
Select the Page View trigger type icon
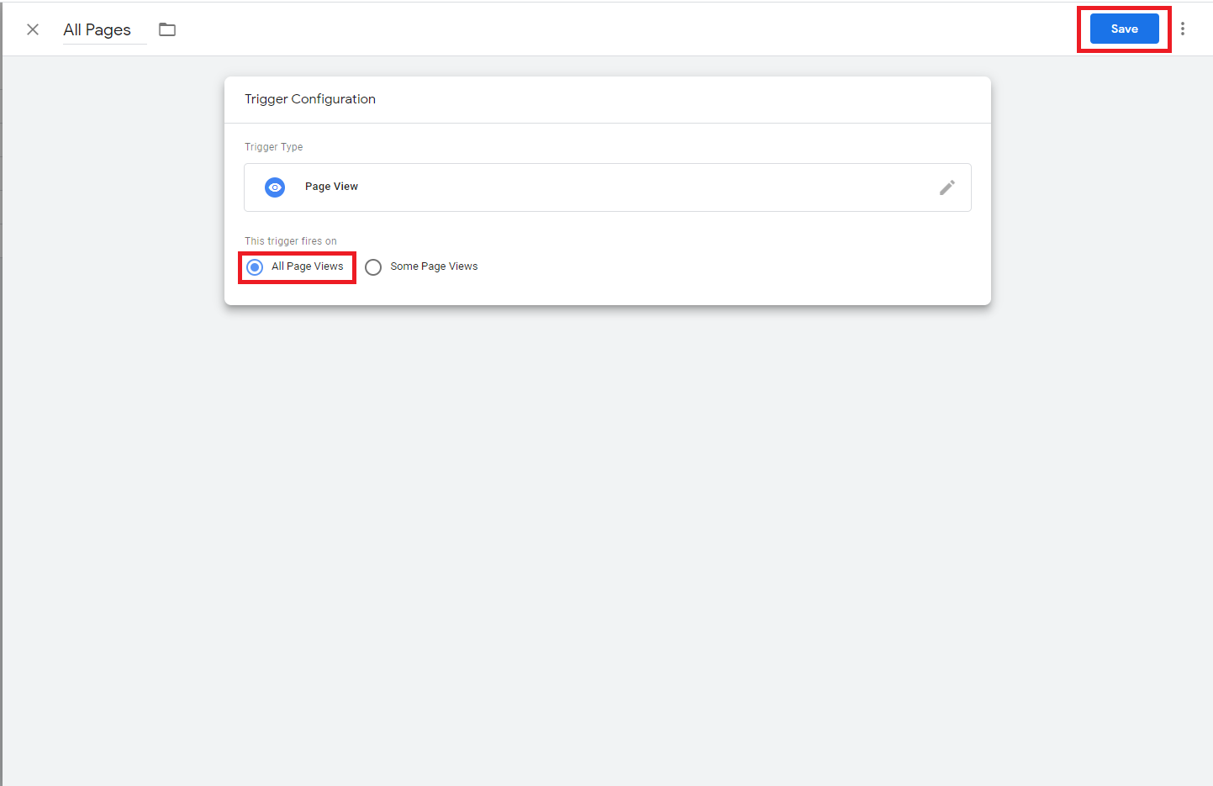[x=275, y=187]
